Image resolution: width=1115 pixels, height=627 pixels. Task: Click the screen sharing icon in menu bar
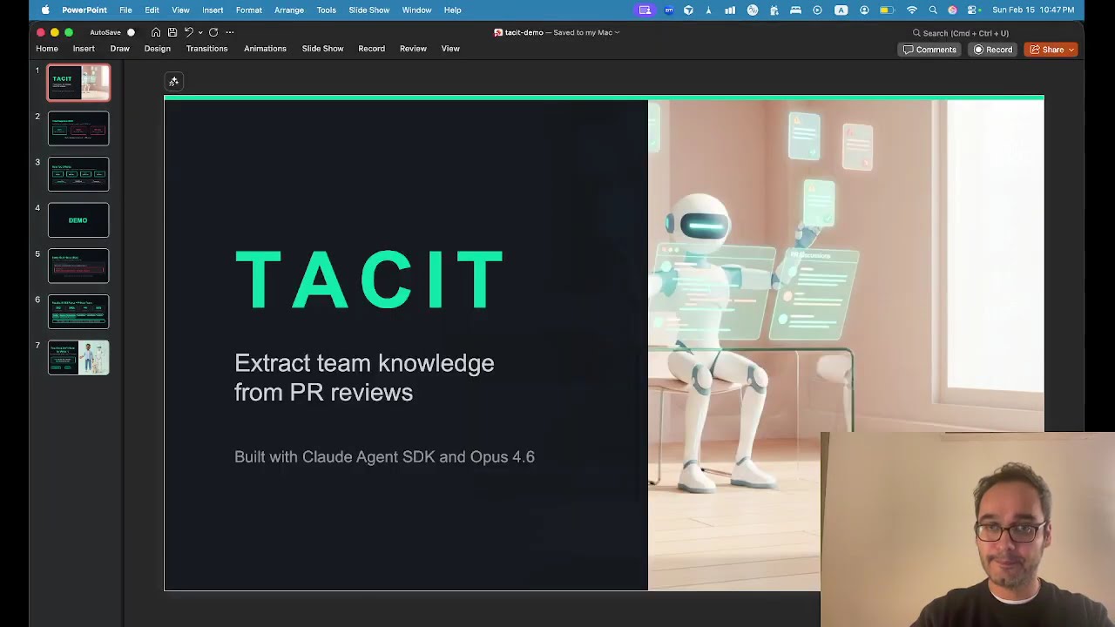645,10
